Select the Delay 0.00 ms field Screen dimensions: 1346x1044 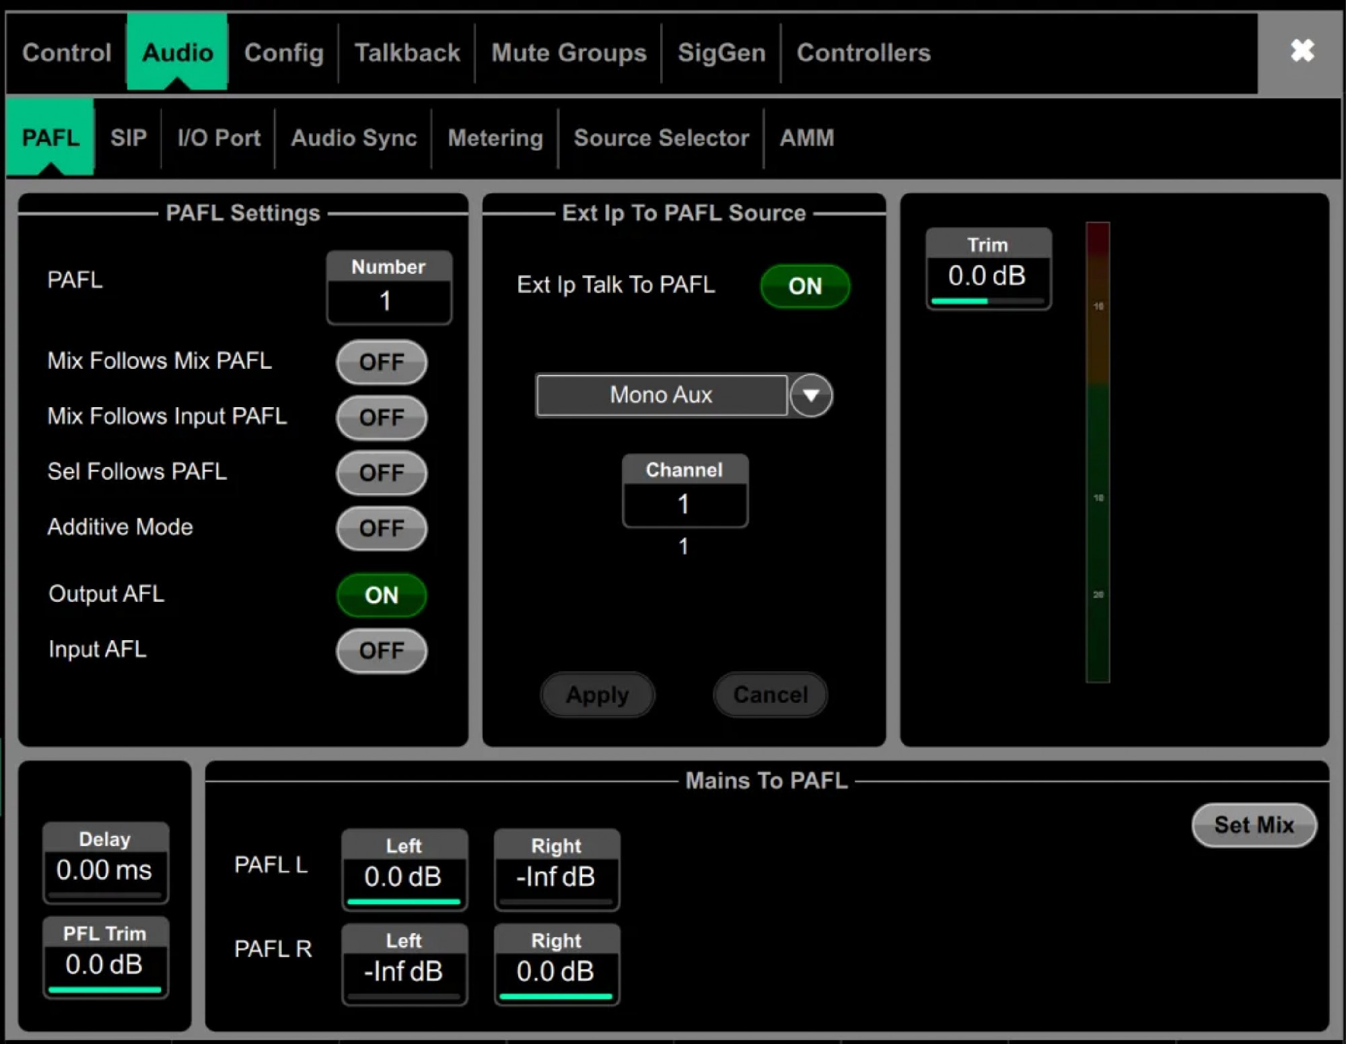[104, 869]
